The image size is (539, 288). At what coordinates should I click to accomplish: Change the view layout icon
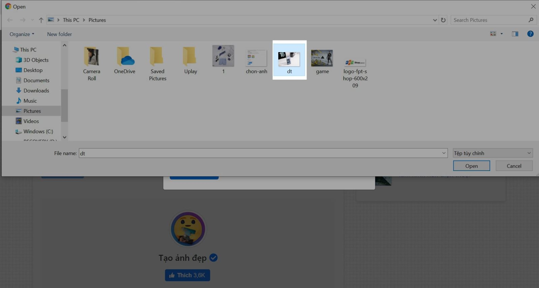point(493,34)
